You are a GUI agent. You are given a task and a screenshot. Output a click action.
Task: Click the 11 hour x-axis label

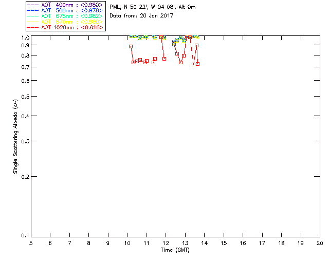[x=147, y=243]
